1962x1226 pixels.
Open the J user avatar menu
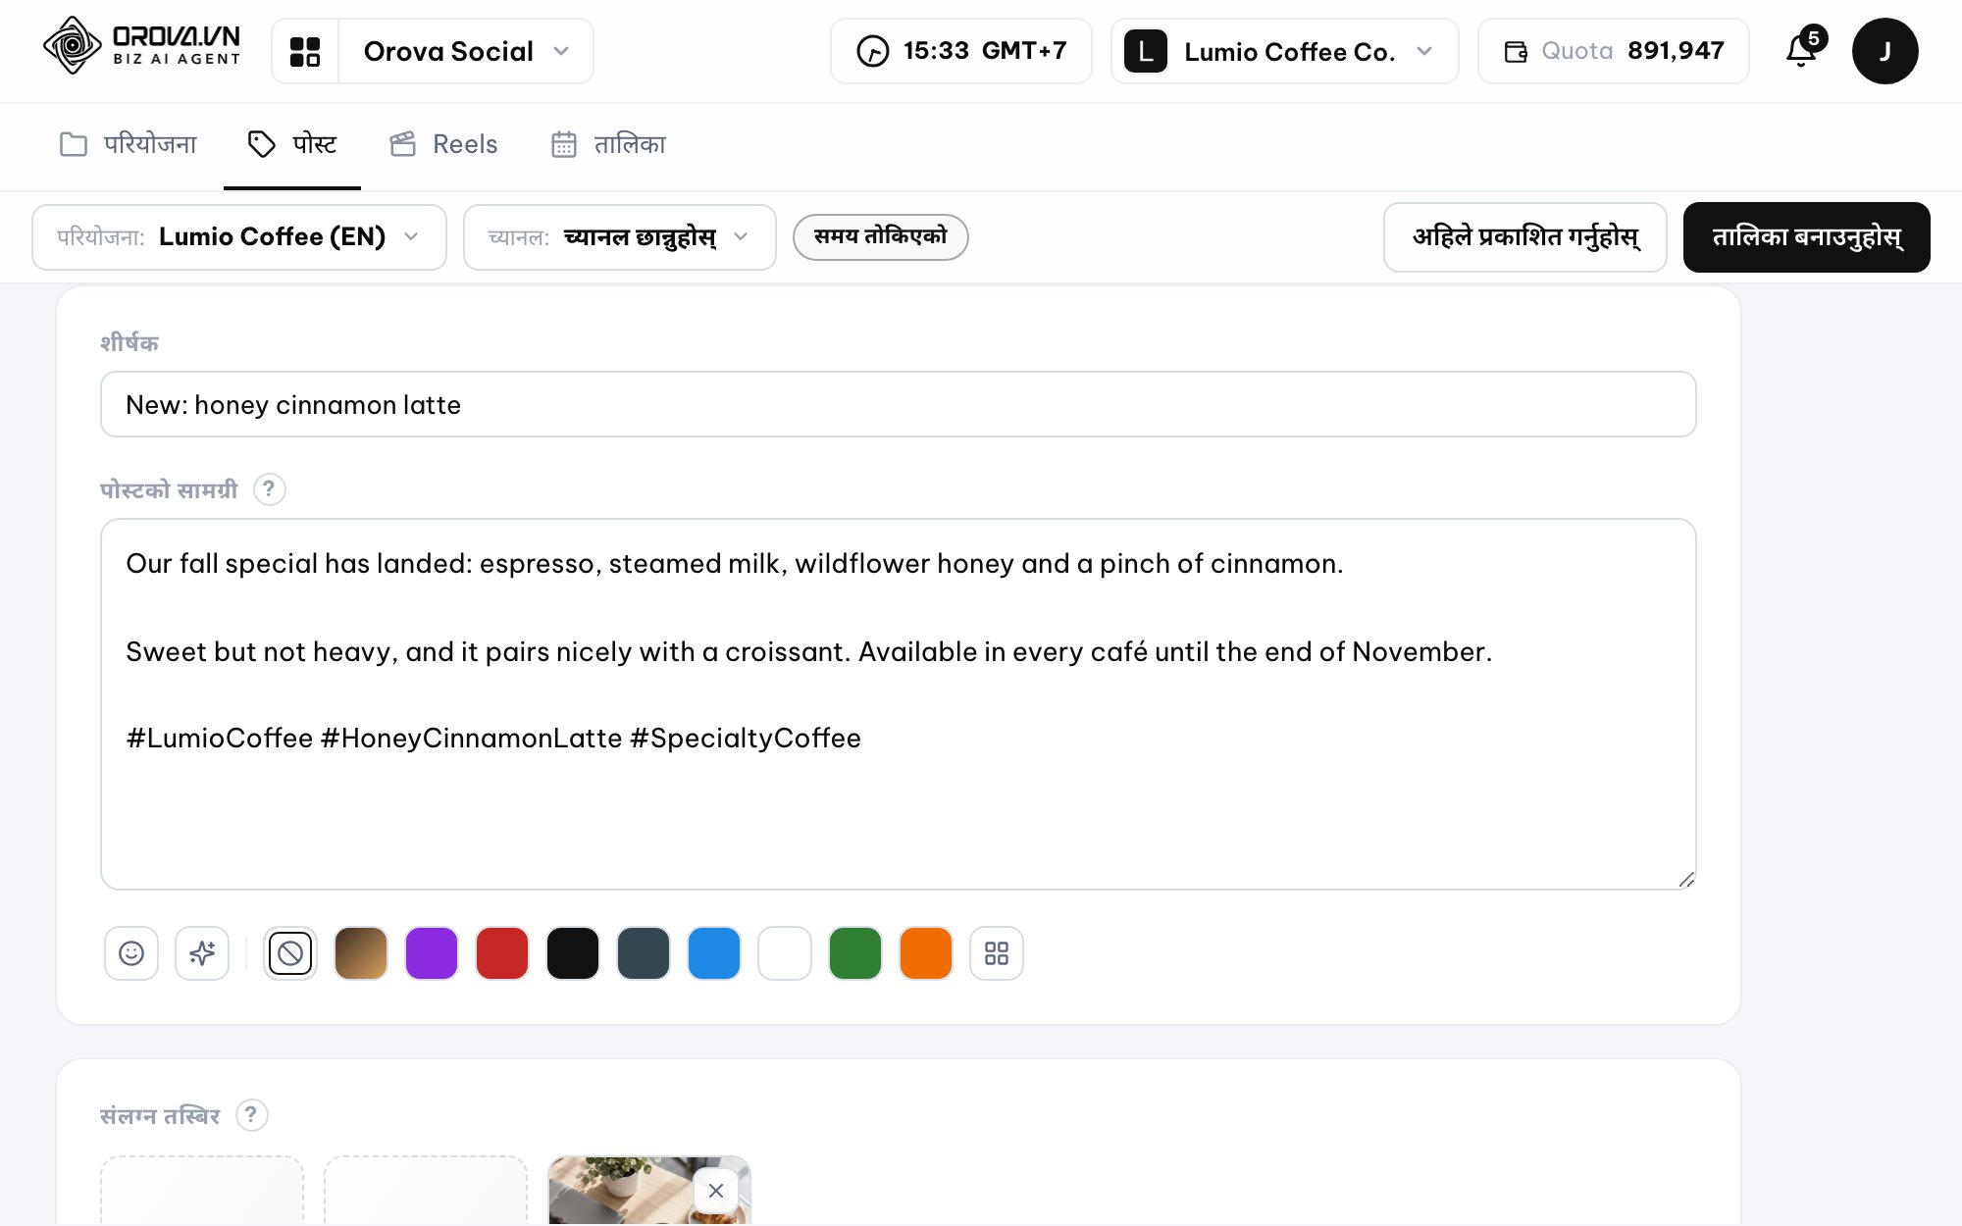pos(1885,51)
